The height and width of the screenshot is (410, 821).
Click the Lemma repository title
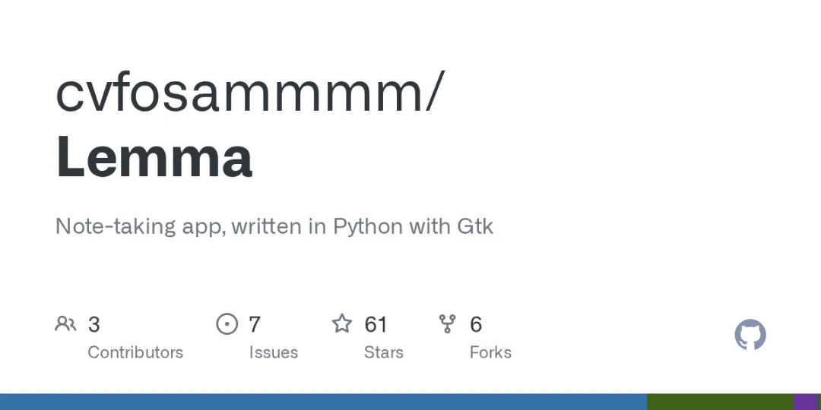(154, 156)
